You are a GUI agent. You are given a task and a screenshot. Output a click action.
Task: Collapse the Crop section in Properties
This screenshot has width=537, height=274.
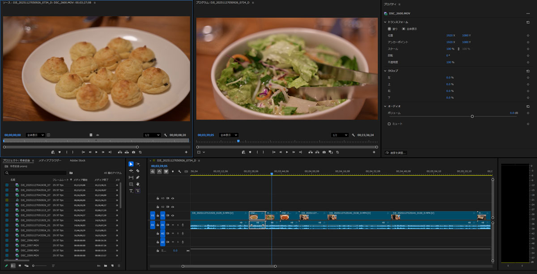click(x=385, y=71)
